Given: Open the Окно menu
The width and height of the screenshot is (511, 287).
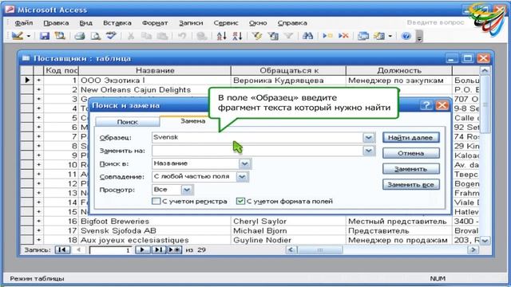Looking at the screenshot, I should [x=258, y=23].
